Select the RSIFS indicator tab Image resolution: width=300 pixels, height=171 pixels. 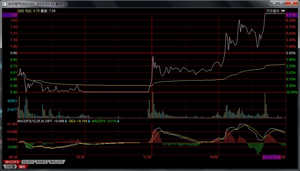click(41, 162)
